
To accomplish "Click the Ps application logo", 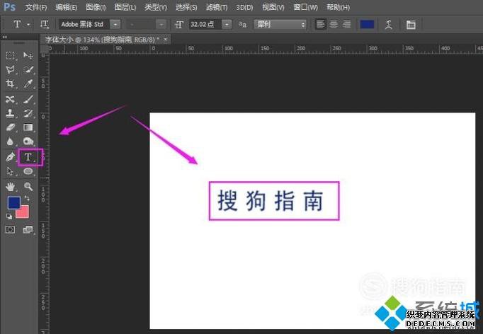I will coord(9,6).
